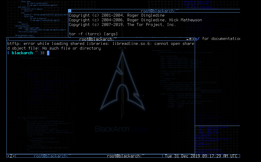This screenshot has width=261, height=162.
Task: Switch to next workspace using the right arrow
Action: coord(14,156)
